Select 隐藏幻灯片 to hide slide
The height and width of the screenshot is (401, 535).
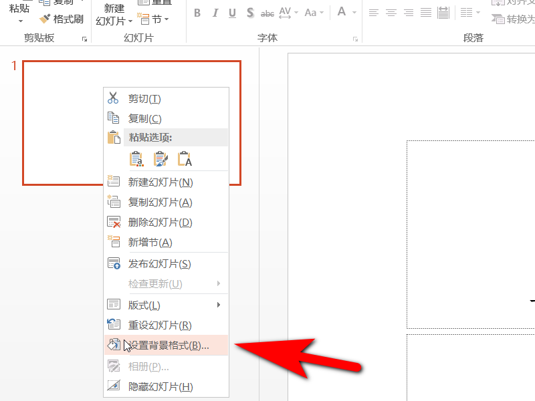tap(160, 387)
